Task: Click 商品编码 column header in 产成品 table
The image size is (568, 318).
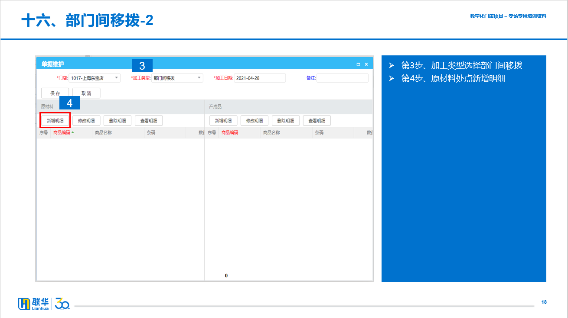Action: pos(230,133)
